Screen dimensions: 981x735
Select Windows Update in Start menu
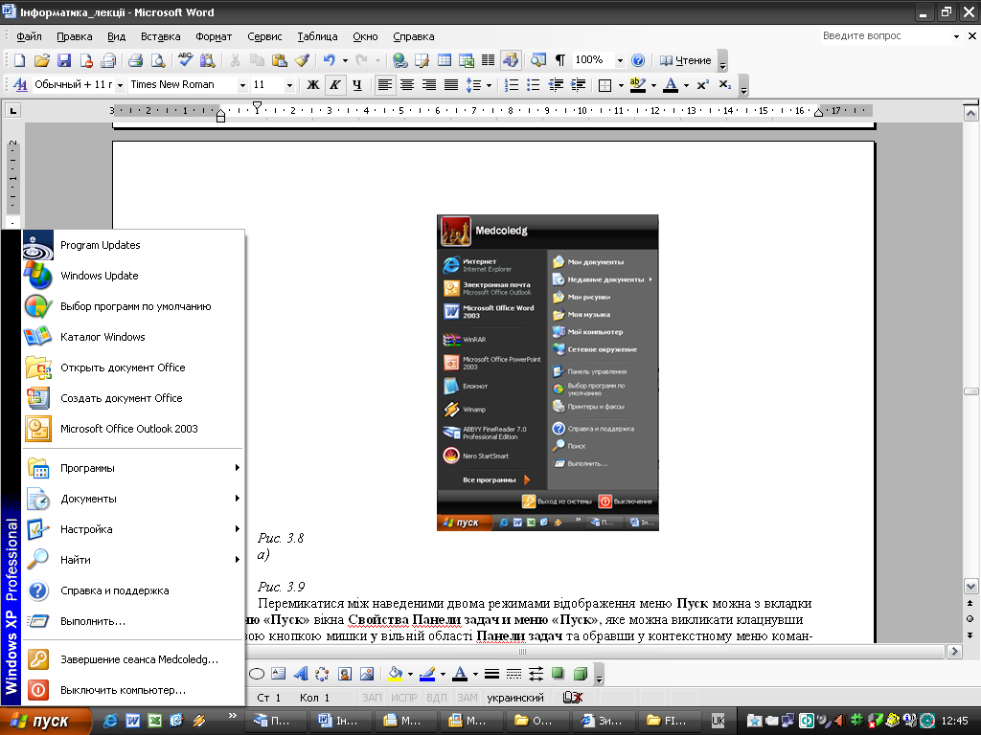coord(132,276)
